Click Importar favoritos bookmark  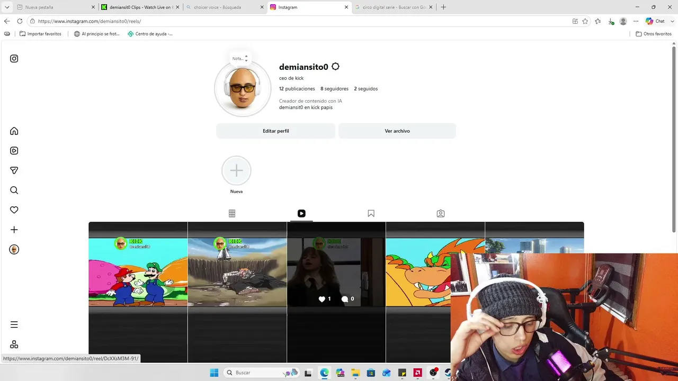40,34
